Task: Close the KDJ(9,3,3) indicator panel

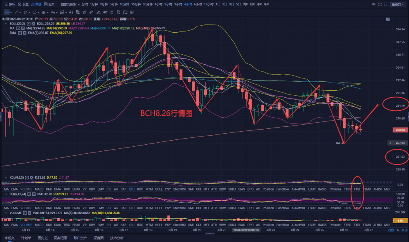Action: pyautogui.click(x=31, y=177)
